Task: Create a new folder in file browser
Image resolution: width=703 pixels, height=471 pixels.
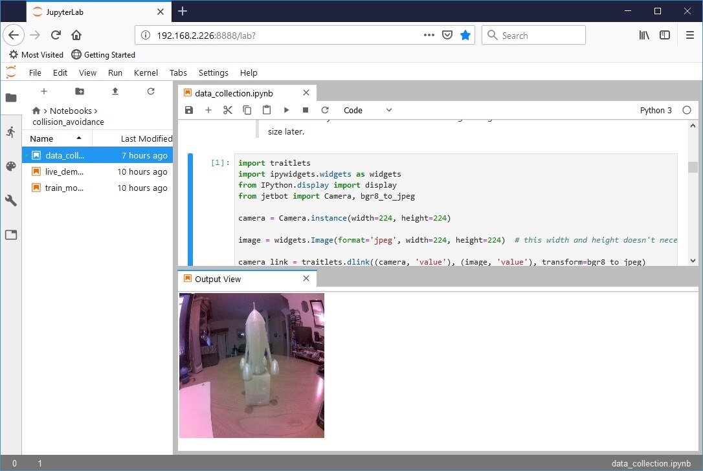Action: [x=80, y=91]
